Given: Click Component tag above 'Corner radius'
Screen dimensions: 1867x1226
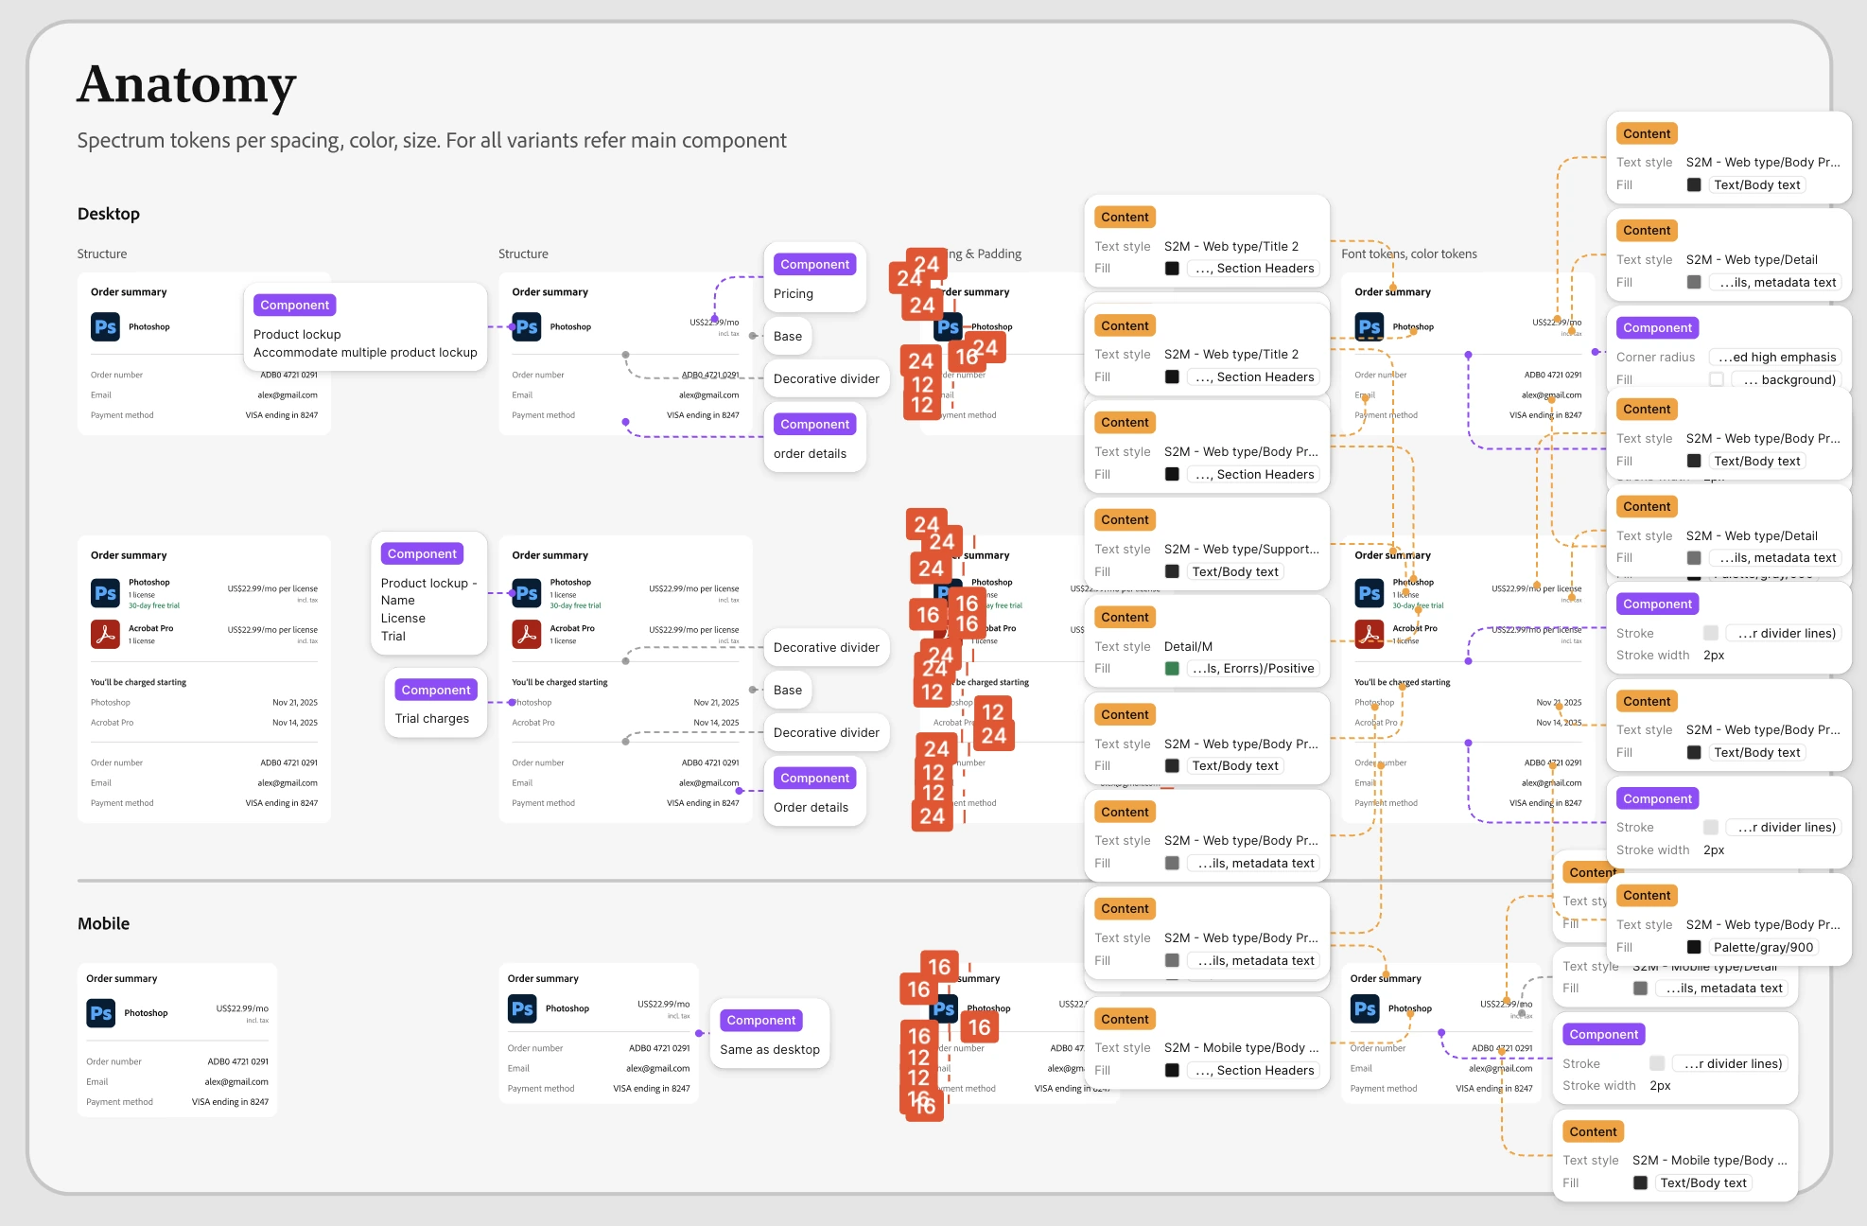Looking at the screenshot, I should tap(1657, 328).
